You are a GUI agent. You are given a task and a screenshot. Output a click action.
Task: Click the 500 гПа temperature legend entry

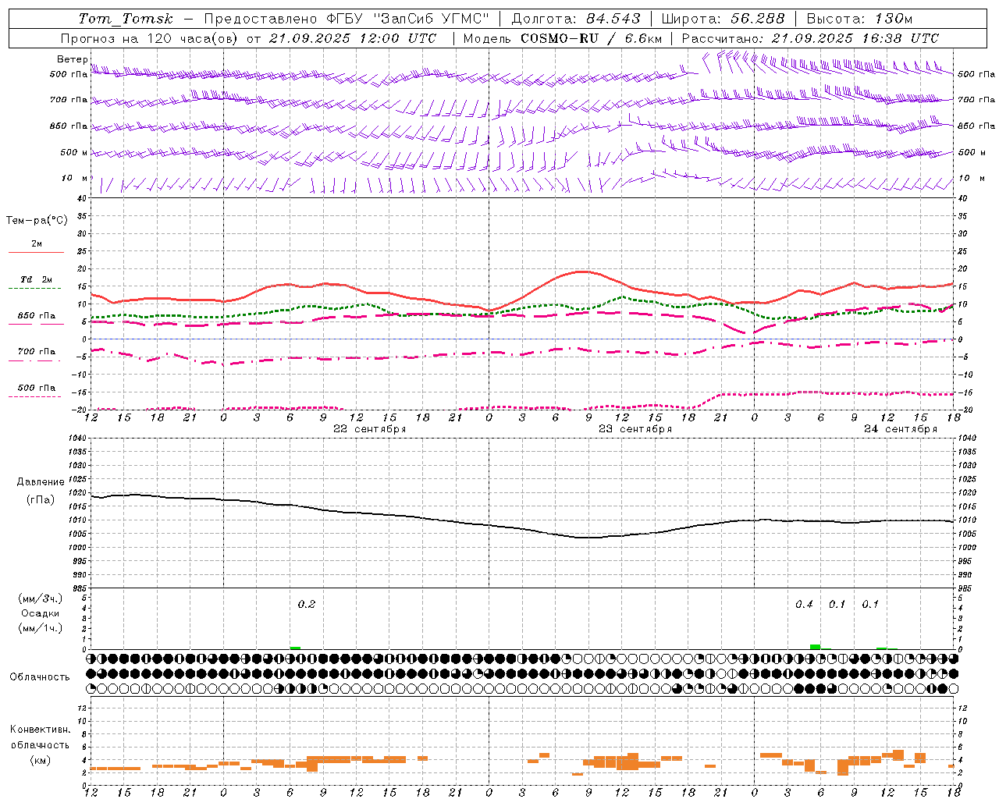[x=37, y=388]
